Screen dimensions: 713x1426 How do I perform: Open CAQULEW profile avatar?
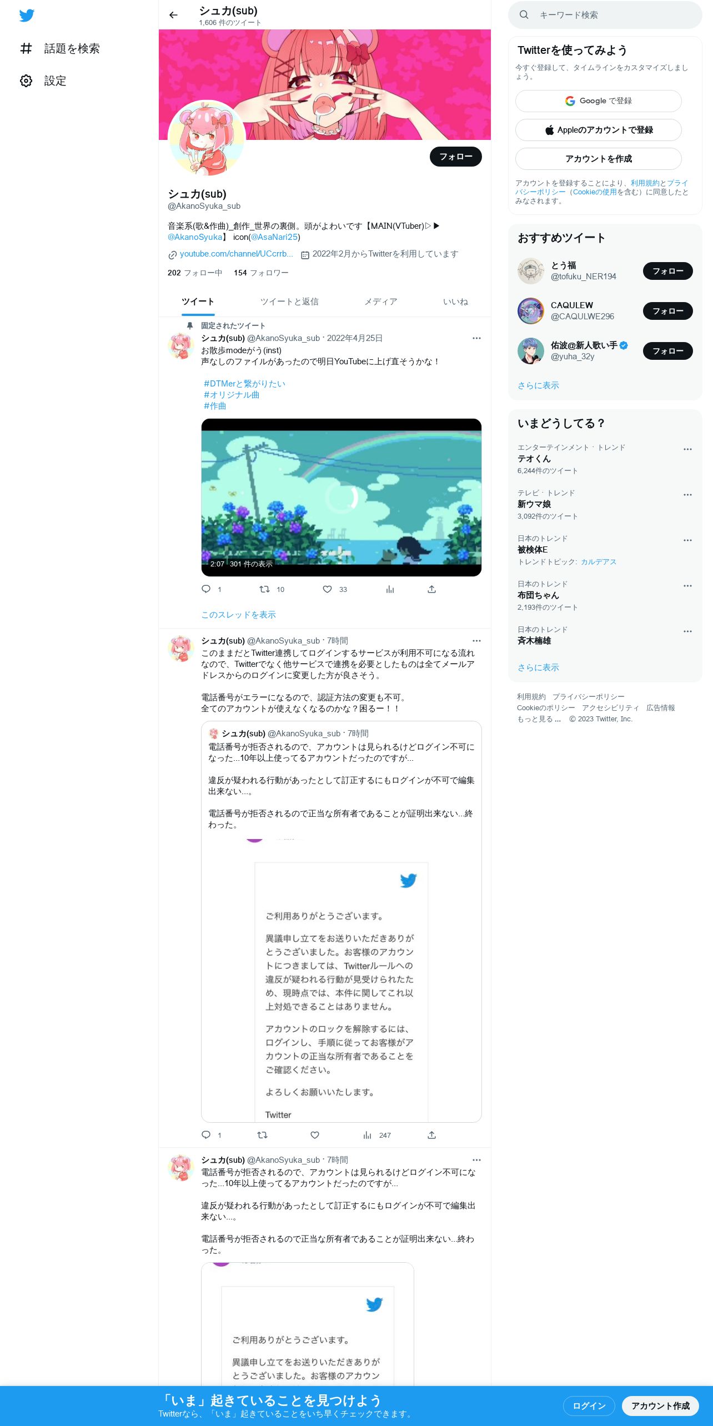531,311
